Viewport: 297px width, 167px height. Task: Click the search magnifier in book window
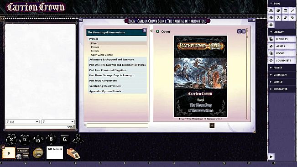[x=85, y=125]
